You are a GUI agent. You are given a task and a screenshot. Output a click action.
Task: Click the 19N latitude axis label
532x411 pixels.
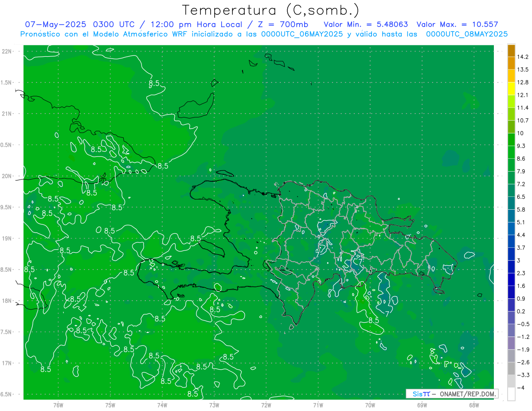point(7,239)
